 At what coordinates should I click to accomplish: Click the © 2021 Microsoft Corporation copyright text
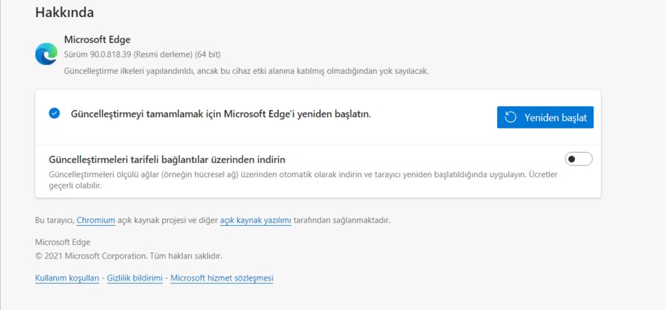click(129, 256)
